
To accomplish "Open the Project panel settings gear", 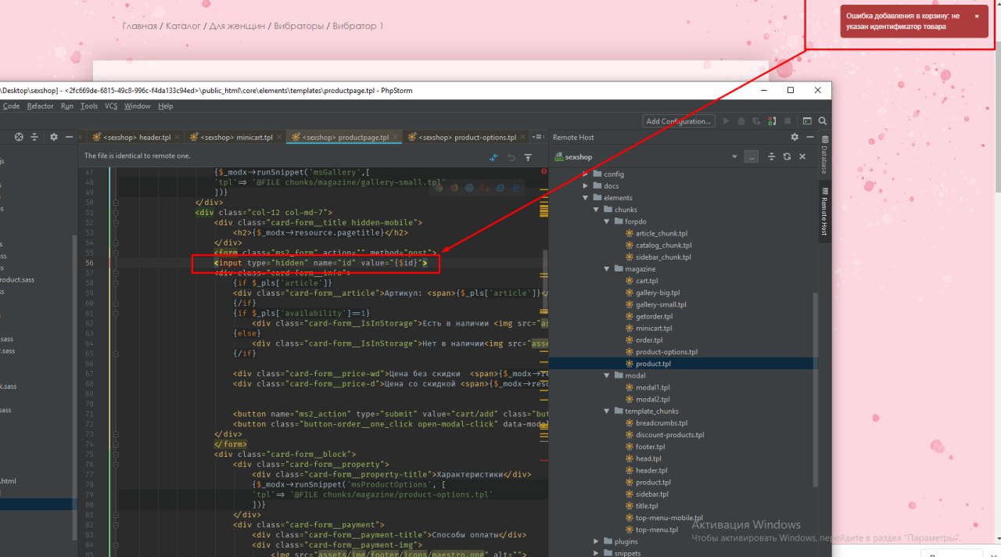I will click(x=53, y=137).
